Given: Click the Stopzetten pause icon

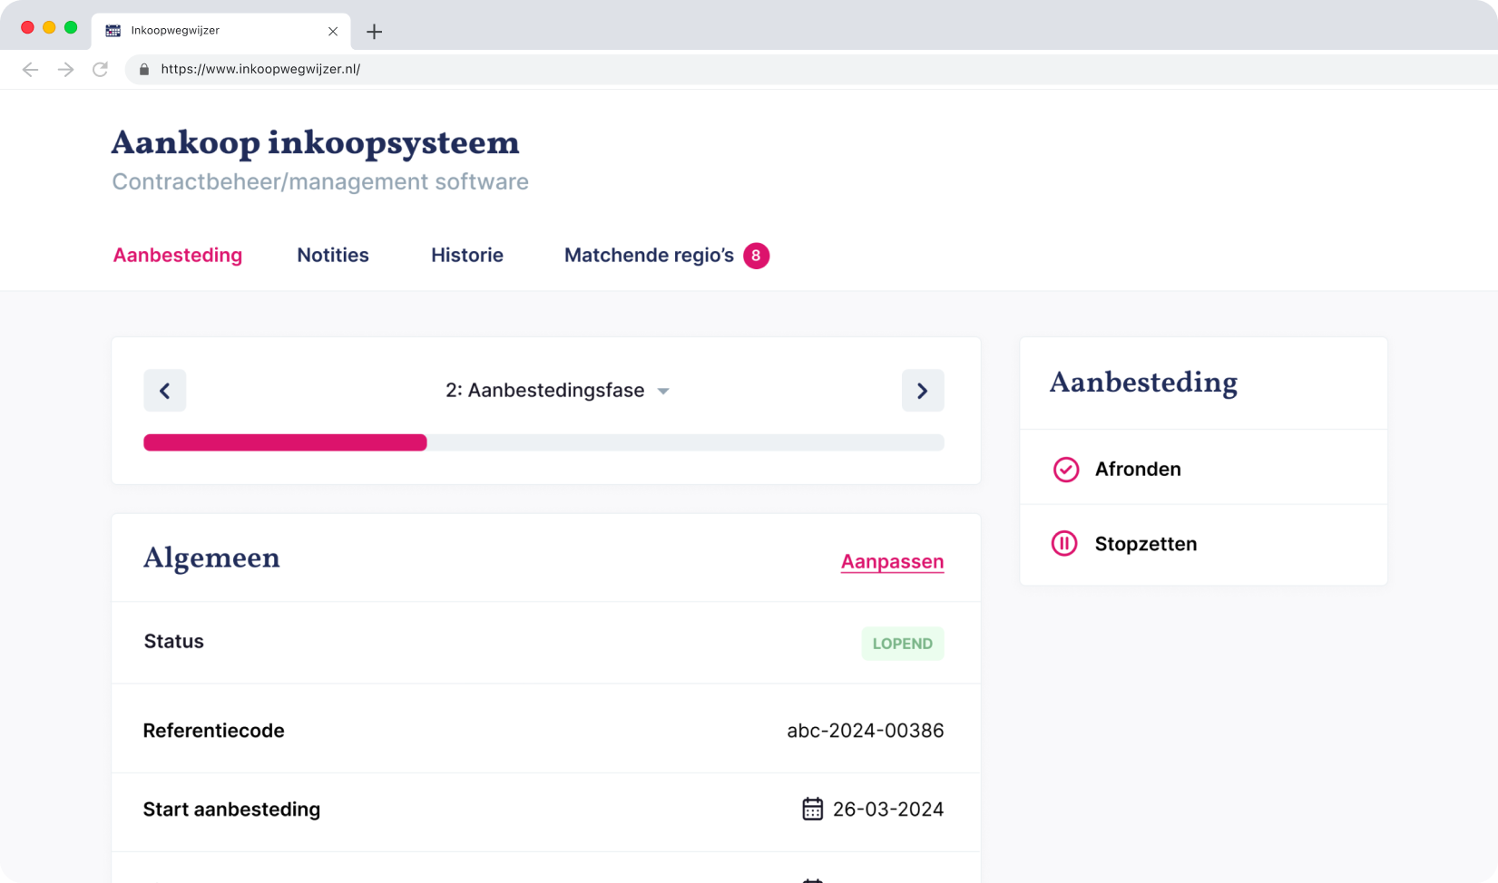Looking at the screenshot, I should (1064, 544).
